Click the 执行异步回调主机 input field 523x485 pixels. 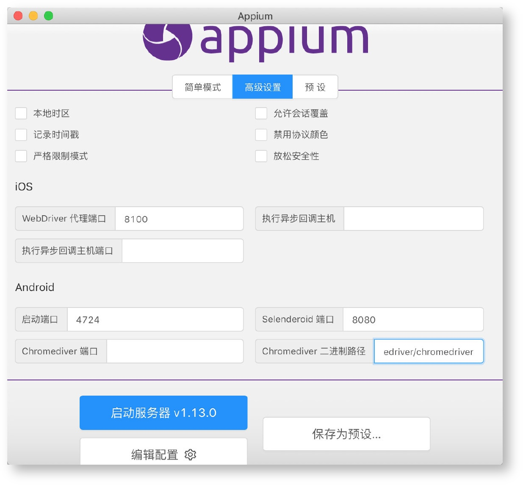tap(413, 219)
